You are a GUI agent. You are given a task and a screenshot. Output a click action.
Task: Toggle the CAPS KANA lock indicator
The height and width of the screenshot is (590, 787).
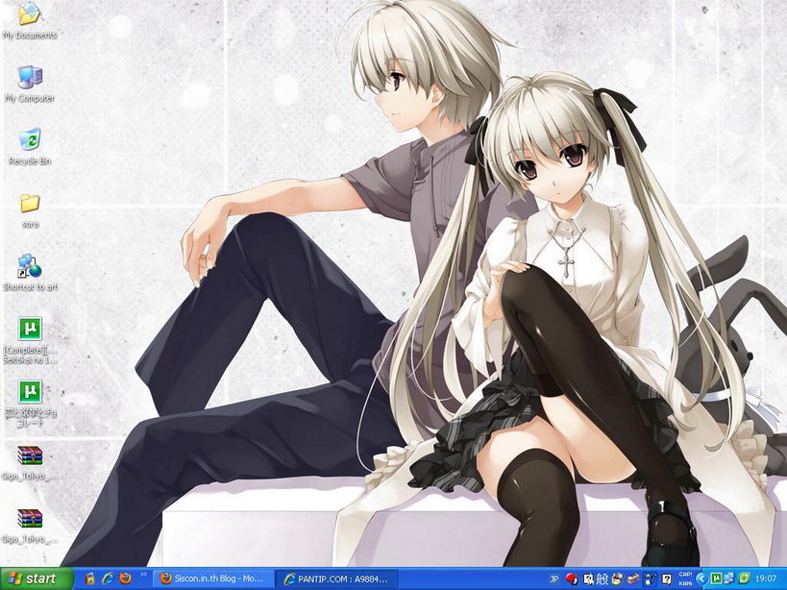point(685,579)
